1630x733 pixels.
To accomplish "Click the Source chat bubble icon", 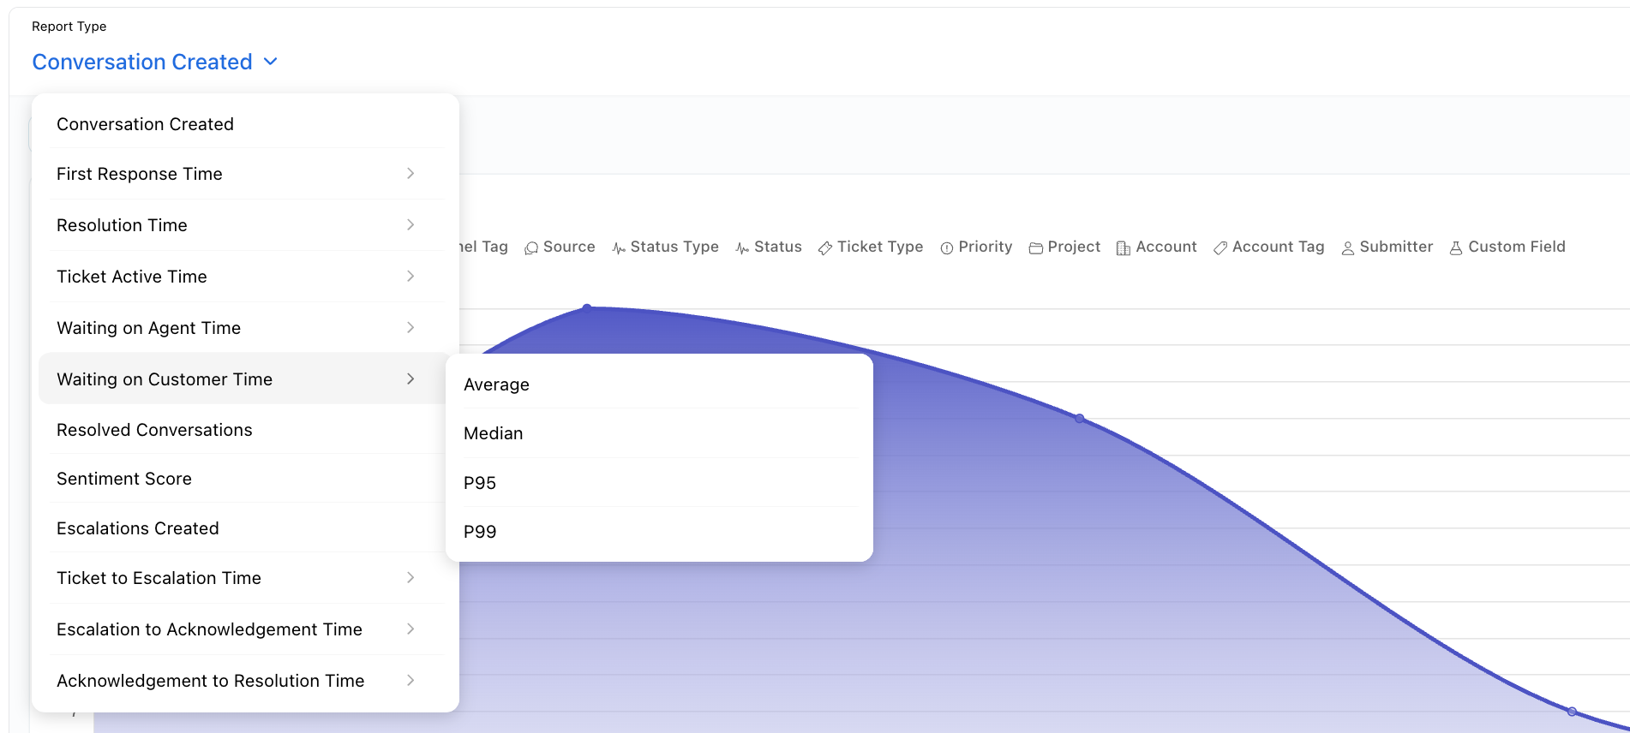I will (x=531, y=247).
